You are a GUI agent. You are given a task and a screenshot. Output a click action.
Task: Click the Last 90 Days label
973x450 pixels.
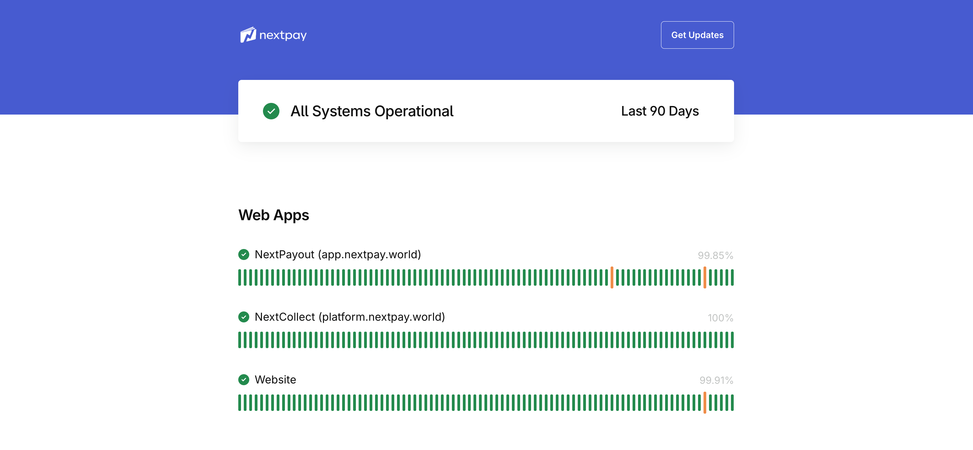(x=660, y=111)
